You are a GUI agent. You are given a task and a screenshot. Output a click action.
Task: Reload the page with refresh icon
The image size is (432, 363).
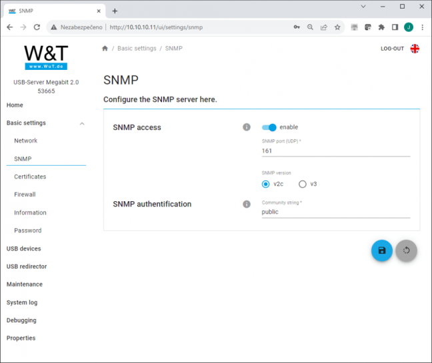coord(37,27)
